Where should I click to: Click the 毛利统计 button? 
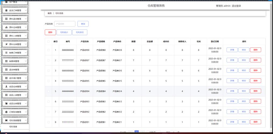(x=64, y=32)
